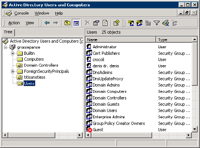Select ForeignSecurityPrincipals in the tree
Image resolution: width=200 pixels, height=148 pixels.
click(46, 71)
